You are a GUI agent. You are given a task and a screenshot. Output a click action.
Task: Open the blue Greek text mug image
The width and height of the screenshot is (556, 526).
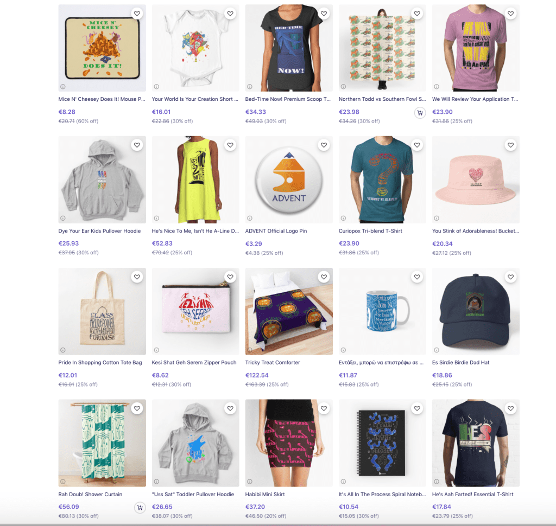(x=382, y=311)
